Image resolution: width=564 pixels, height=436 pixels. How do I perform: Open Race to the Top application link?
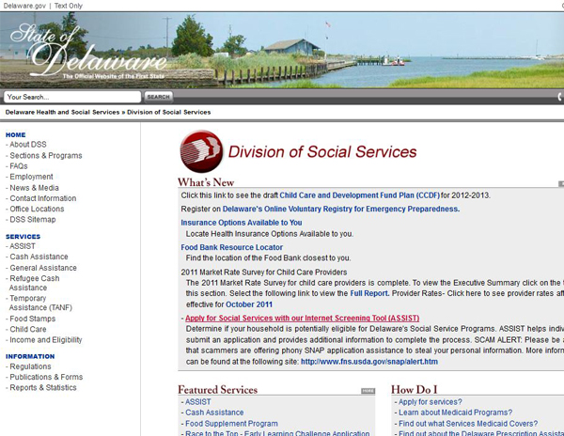277,433
